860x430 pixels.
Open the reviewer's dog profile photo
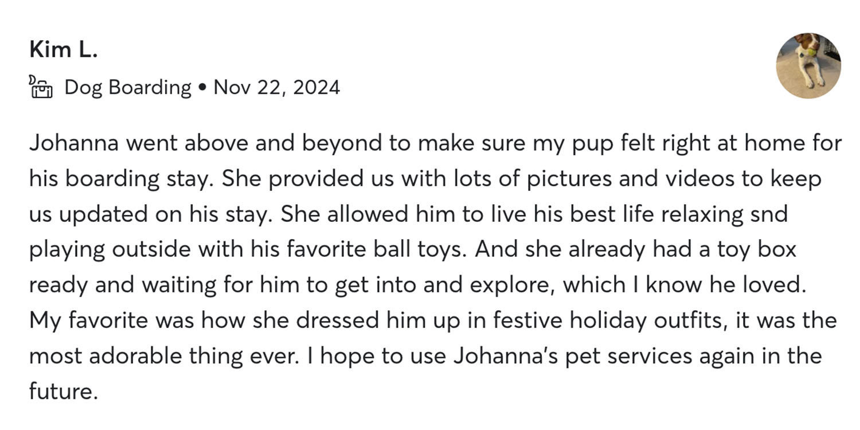pos(808,65)
